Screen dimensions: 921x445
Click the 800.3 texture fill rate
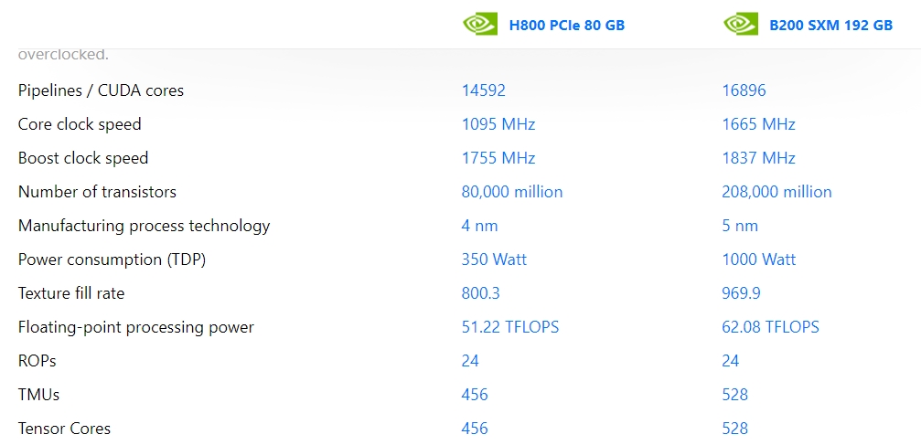480,293
